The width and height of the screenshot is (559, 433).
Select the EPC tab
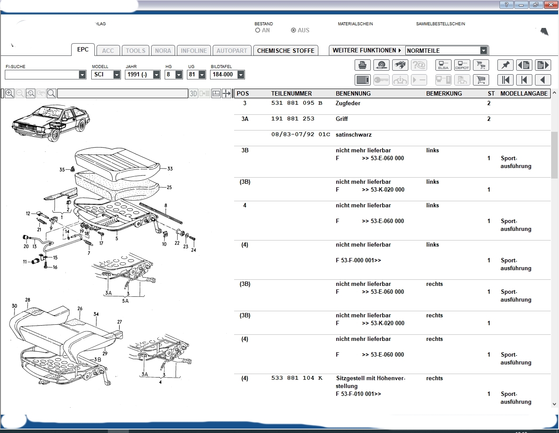pyautogui.click(x=83, y=50)
